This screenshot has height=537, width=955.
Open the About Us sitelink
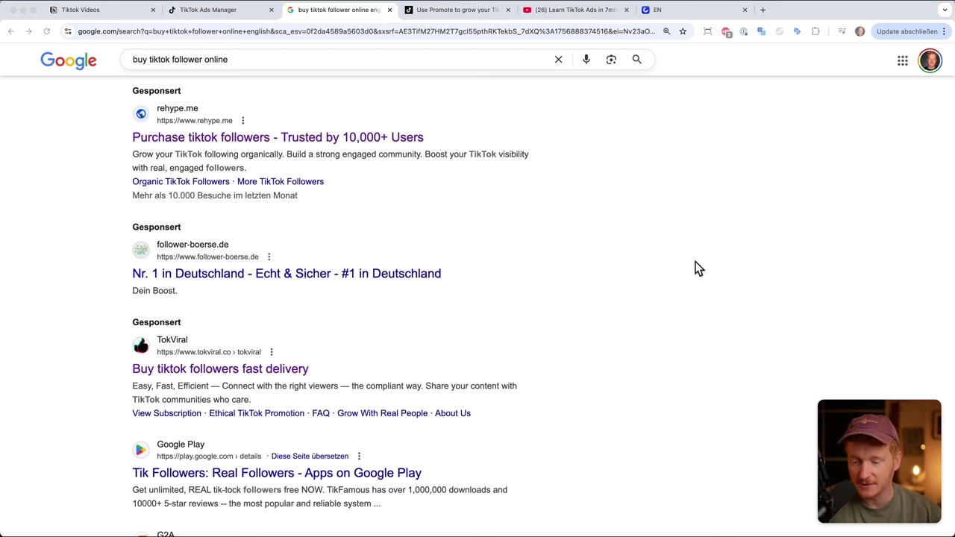(x=453, y=413)
